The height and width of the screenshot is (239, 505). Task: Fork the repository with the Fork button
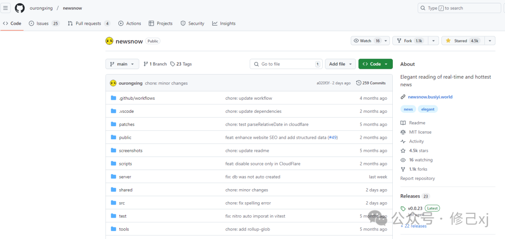(x=411, y=41)
